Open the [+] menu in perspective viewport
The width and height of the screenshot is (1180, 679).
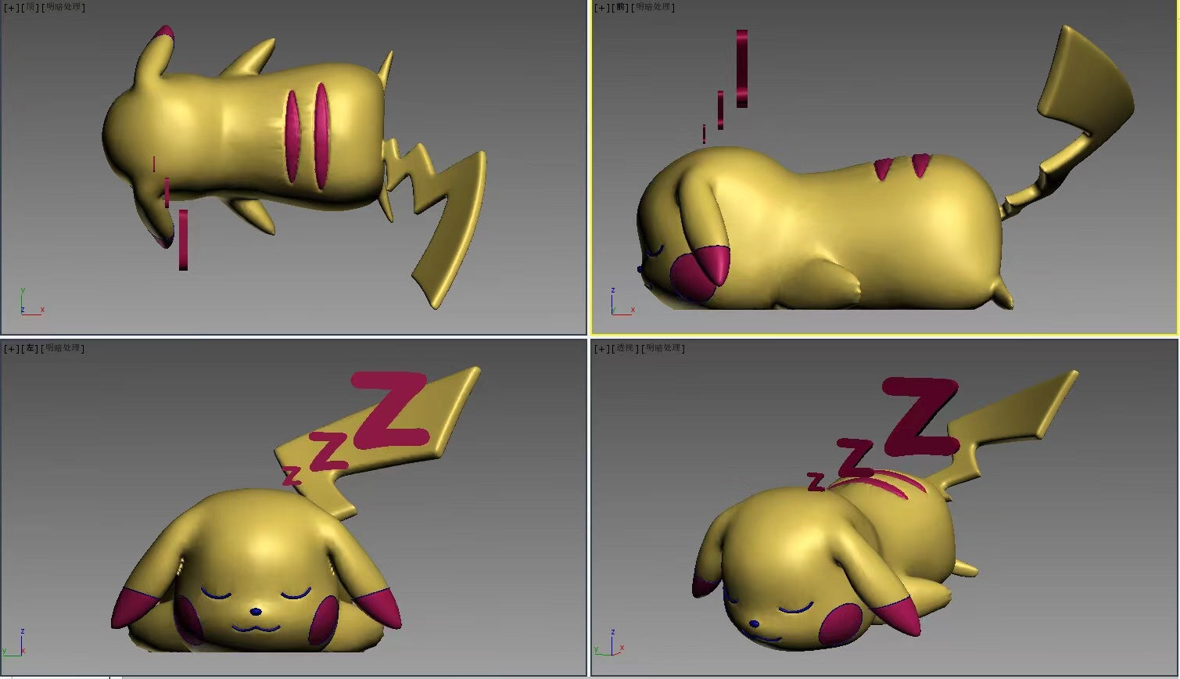(601, 348)
